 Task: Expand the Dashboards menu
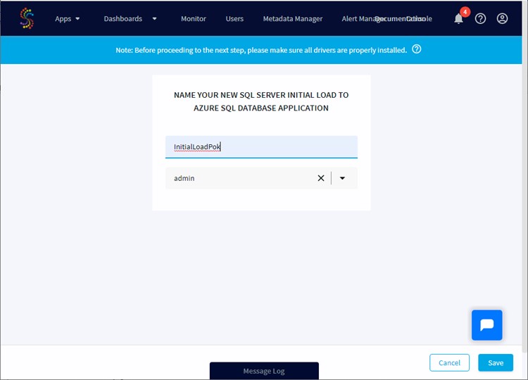130,18
